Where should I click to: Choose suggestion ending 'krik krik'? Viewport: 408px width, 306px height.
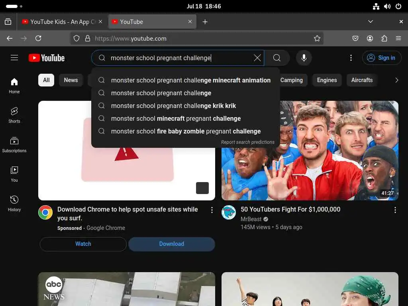point(186,106)
